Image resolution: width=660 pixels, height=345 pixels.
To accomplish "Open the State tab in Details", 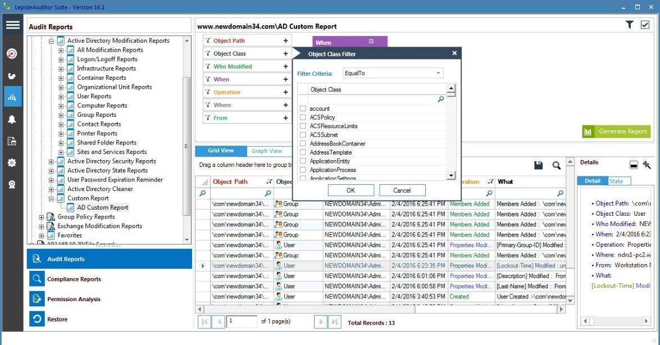I will 616,181.
